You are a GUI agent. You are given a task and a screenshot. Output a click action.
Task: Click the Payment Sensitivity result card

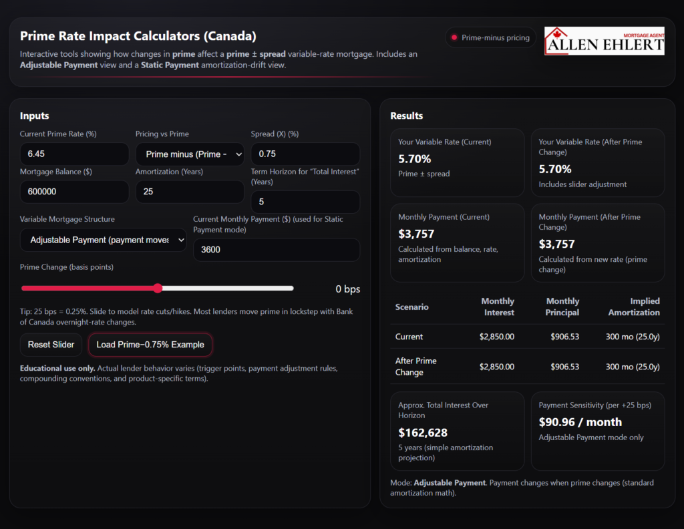coord(597,431)
